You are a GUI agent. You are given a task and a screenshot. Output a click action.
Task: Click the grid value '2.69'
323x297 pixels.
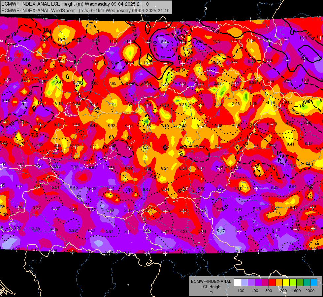tap(218, 104)
